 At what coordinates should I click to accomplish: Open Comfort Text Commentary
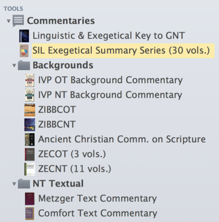click(97, 213)
